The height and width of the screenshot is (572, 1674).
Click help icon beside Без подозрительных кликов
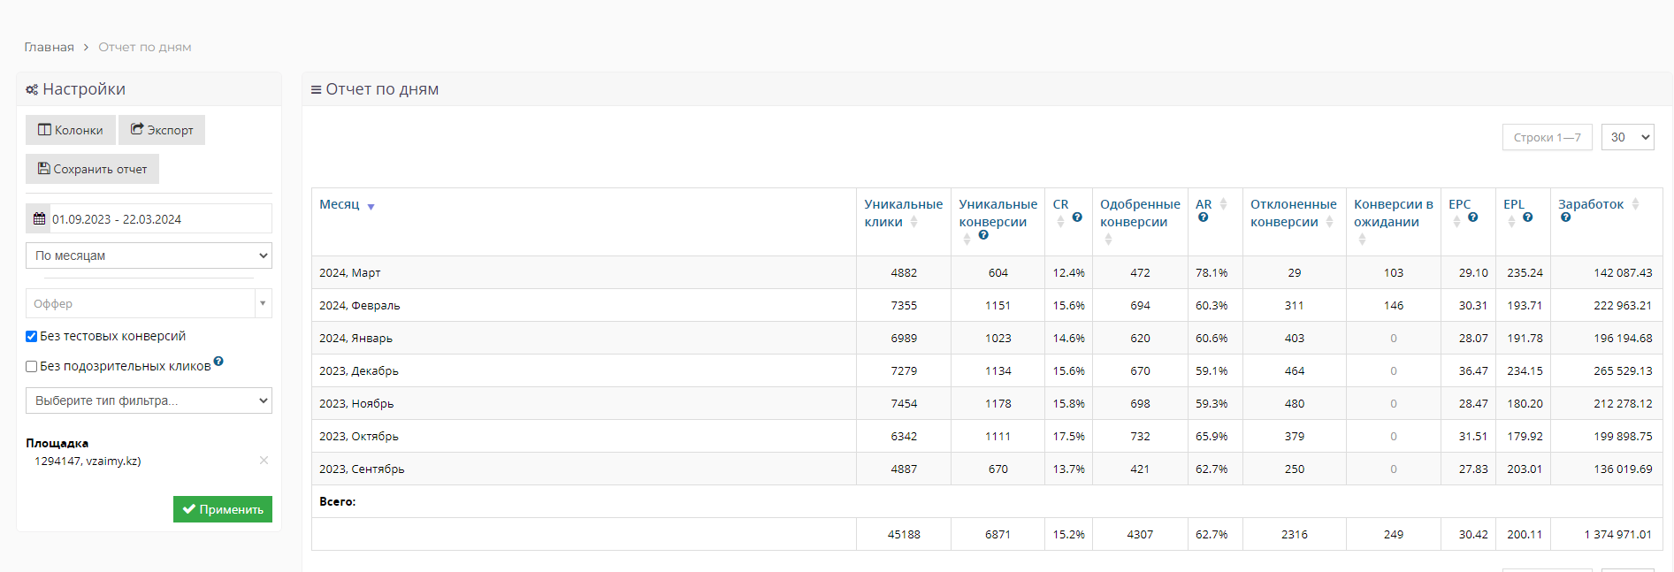(218, 362)
